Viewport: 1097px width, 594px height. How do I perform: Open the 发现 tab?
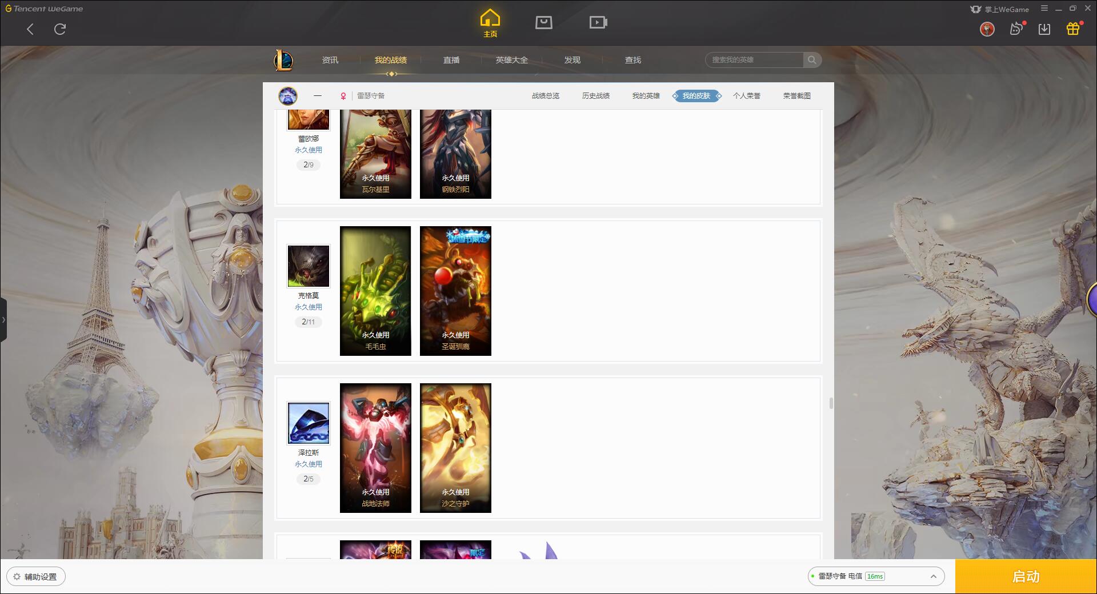(572, 60)
